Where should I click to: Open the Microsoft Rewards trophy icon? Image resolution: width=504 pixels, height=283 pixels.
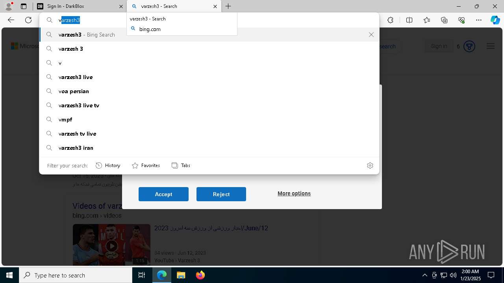[x=469, y=46]
